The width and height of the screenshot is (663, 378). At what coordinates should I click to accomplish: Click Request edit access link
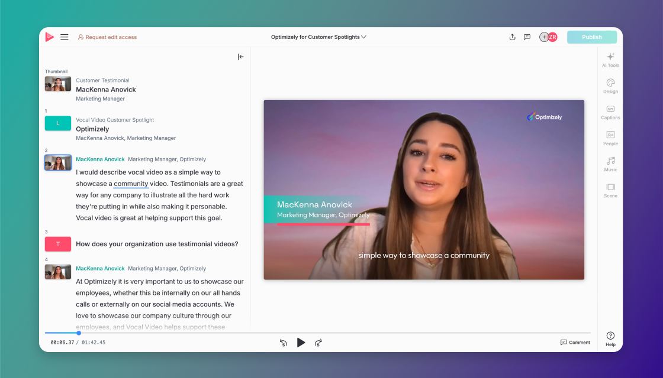tap(107, 37)
